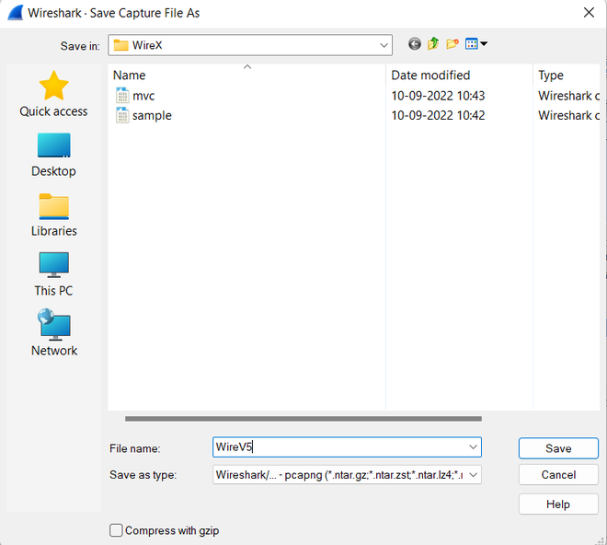Click WireX folder icon in Save in box
Screen dimensions: 607x545
[x=120, y=45]
